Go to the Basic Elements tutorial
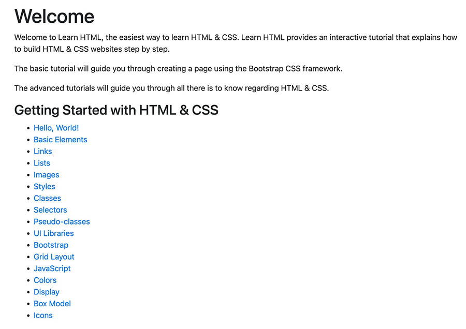This screenshot has width=466, height=329. click(x=60, y=140)
